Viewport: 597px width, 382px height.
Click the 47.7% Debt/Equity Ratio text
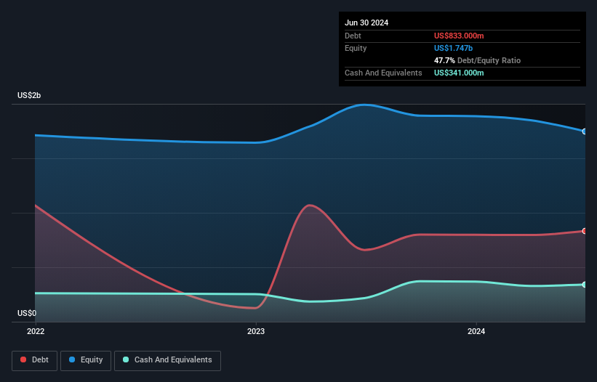click(477, 60)
